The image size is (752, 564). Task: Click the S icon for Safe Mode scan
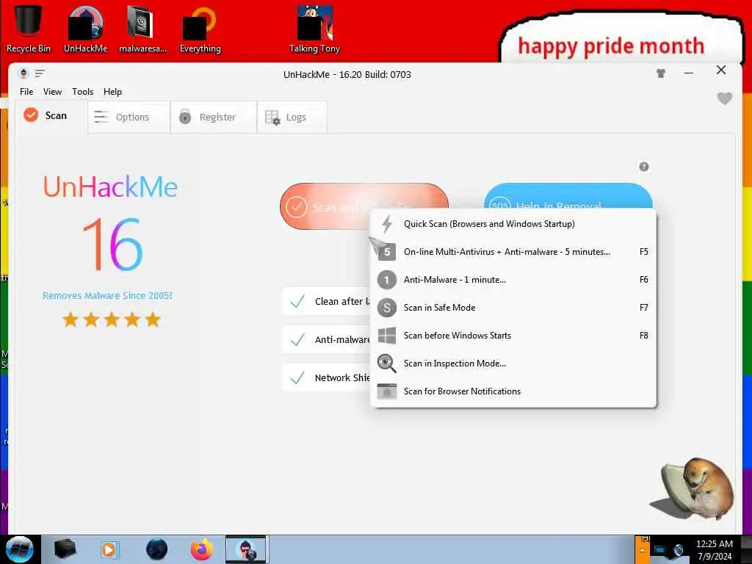(x=386, y=308)
